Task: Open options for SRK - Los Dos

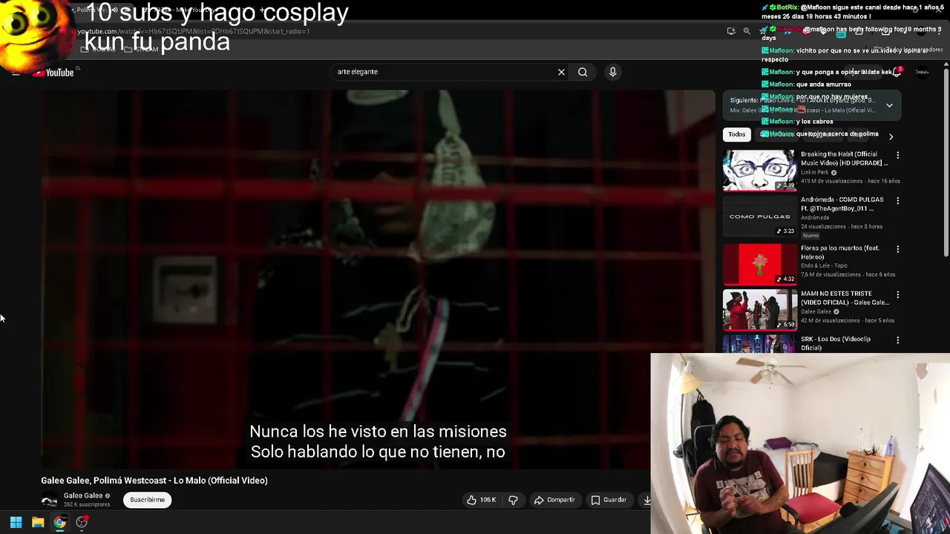Action: pos(897,340)
